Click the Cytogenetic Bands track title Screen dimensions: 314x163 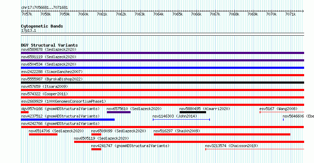coord(42,26)
